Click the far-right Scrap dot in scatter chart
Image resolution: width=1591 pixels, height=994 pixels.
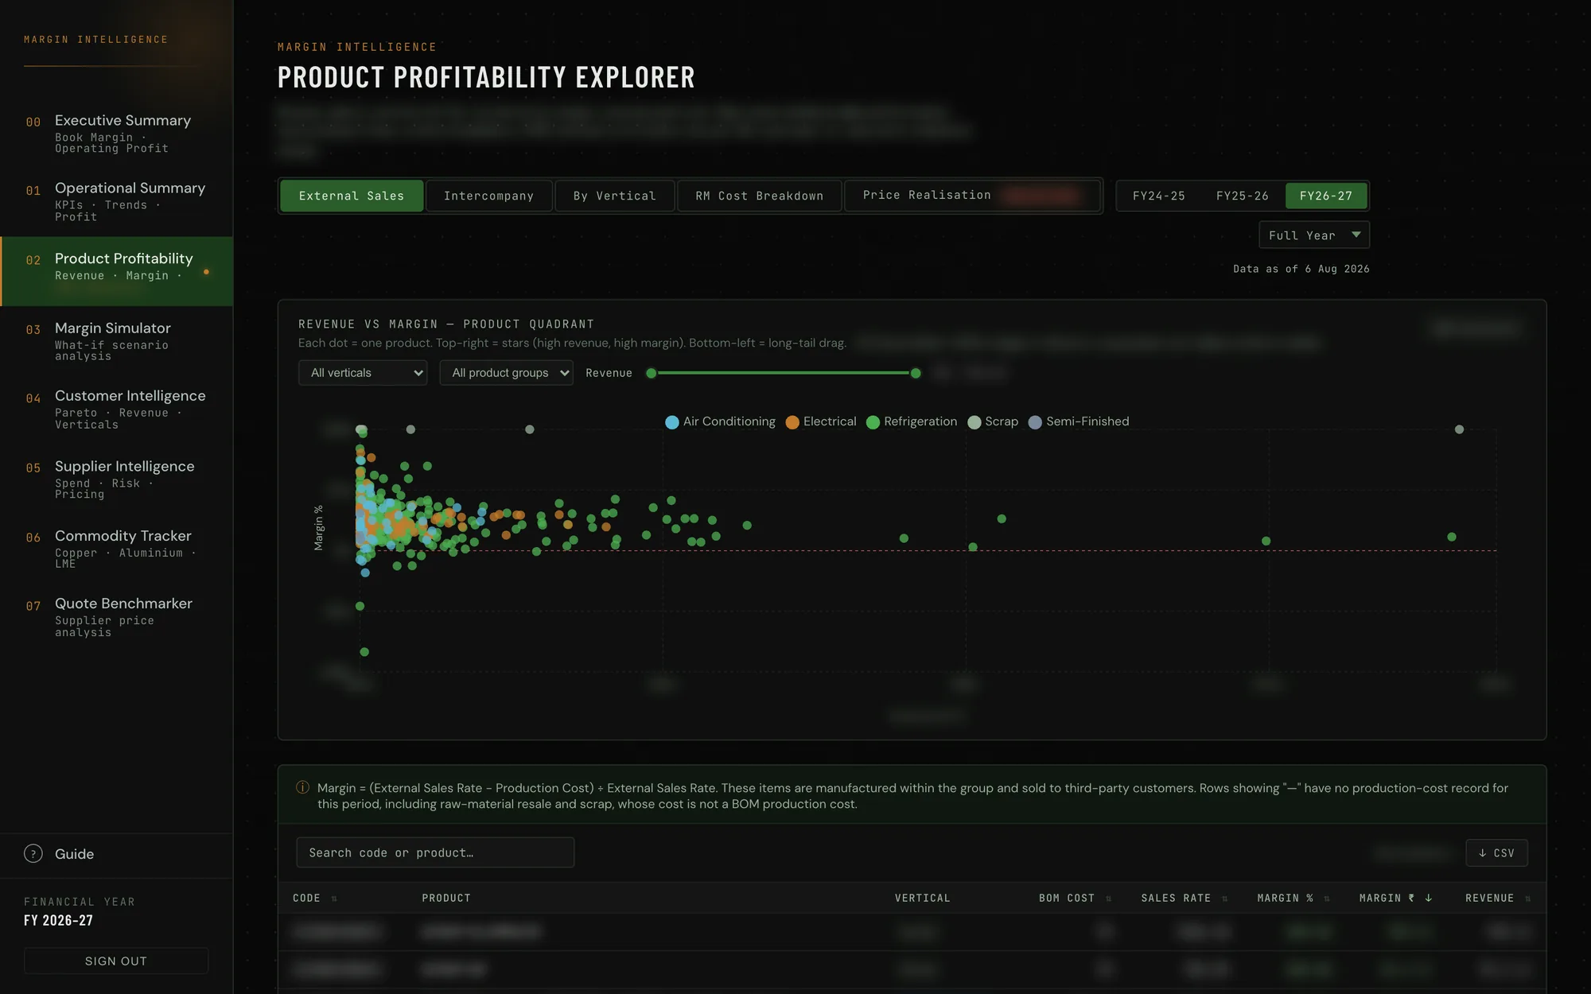[1459, 429]
